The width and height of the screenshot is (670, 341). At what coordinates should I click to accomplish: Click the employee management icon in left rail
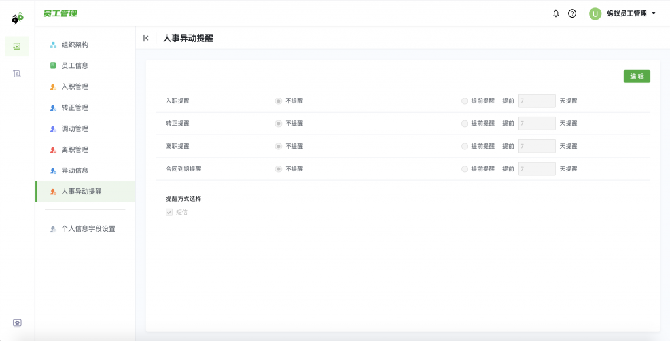click(17, 46)
